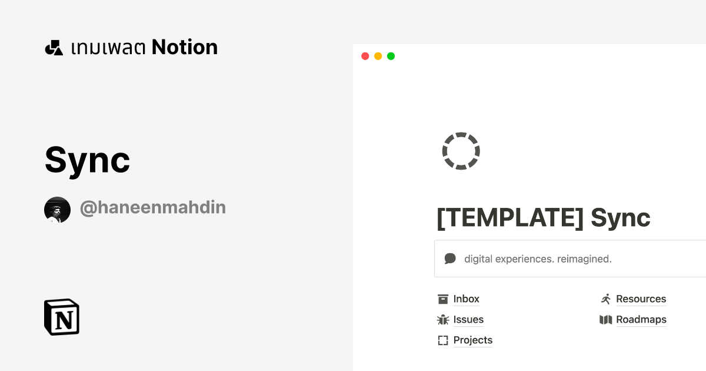Screen dimensions: 706x371
Task: Click the running person icon near Resources
Action: (605, 299)
